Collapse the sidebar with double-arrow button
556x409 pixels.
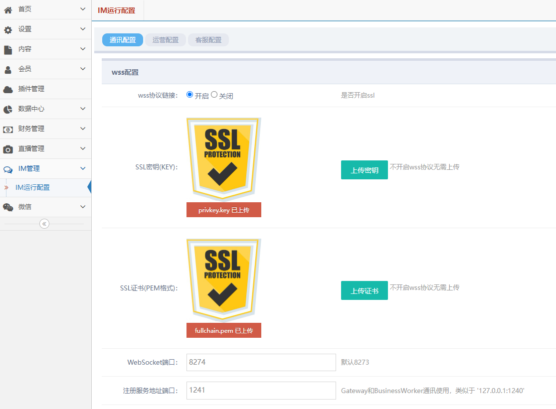point(44,224)
